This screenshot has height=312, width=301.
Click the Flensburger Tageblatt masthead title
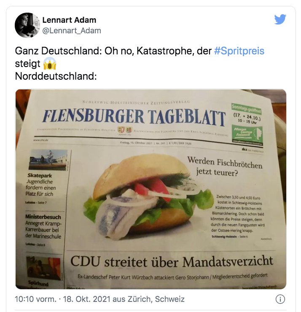point(134,117)
